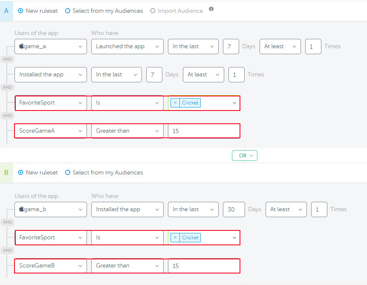Click the 30 days input field

point(234,209)
